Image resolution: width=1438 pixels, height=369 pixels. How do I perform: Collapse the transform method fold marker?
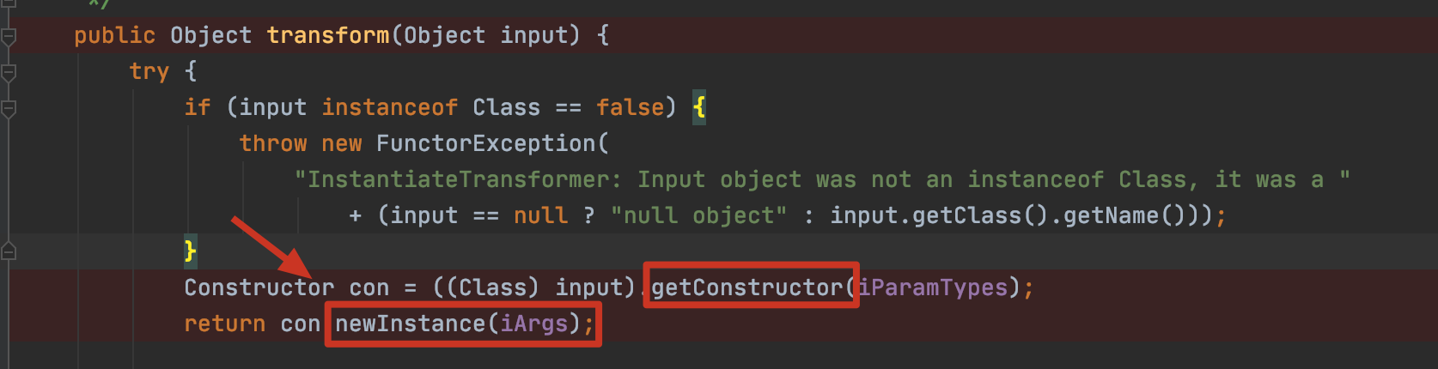9,37
